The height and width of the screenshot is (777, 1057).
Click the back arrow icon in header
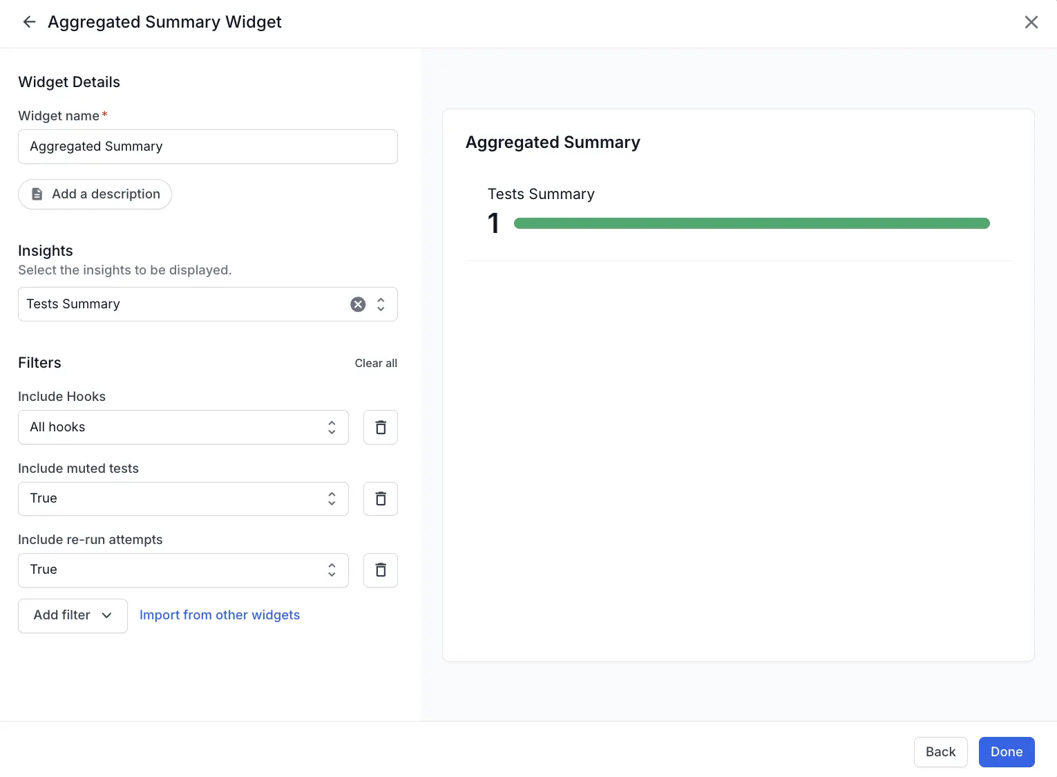point(29,22)
